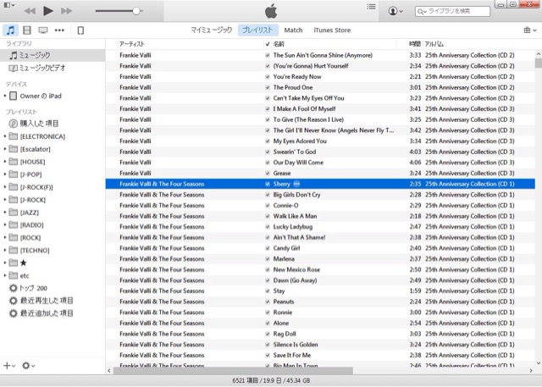Switch to Movies library icon

(x=27, y=30)
